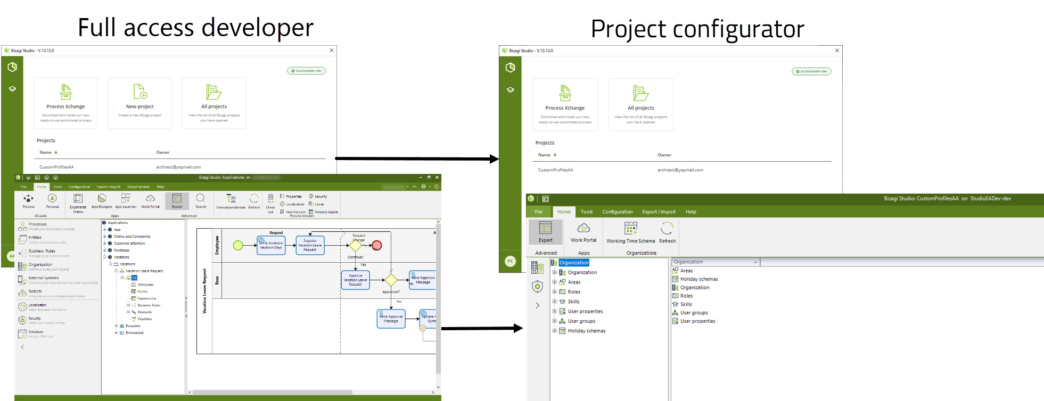Open the Process wizard in developer Studio ribbon
1044x401 pixels.
[x=29, y=201]
